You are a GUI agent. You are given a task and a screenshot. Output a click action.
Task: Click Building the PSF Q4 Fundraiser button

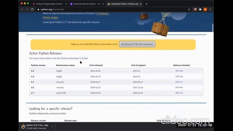coord(137,44)
